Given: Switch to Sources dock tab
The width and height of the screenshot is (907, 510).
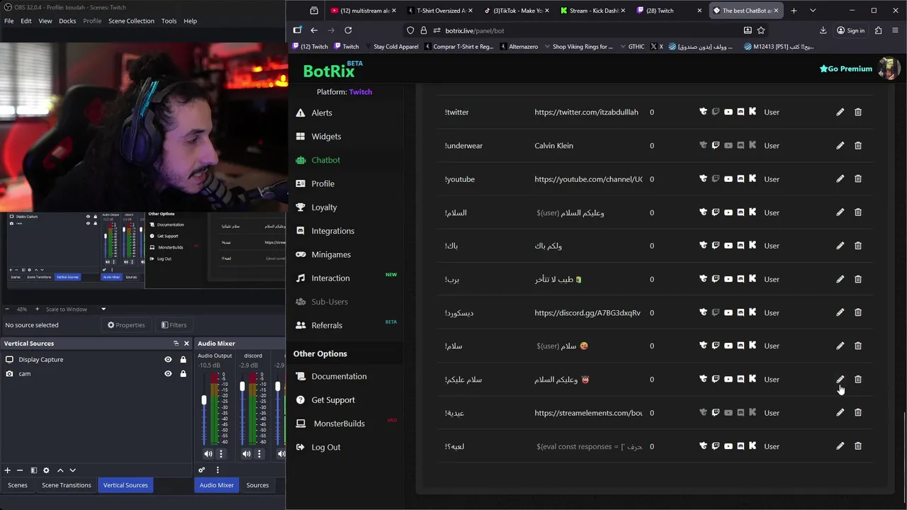Looking at the screenshot, I should [257, 485].
